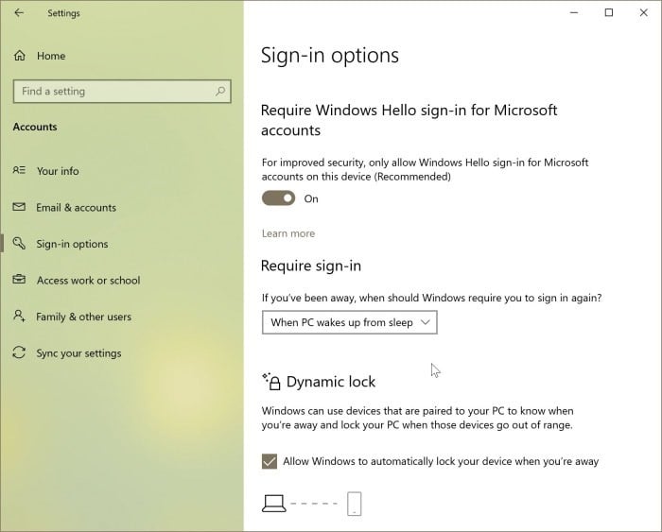Image resolution: width=662 pixels, height=532 pixels.
Task: Click the Settings window title text
Action: (x=63, y=13)
